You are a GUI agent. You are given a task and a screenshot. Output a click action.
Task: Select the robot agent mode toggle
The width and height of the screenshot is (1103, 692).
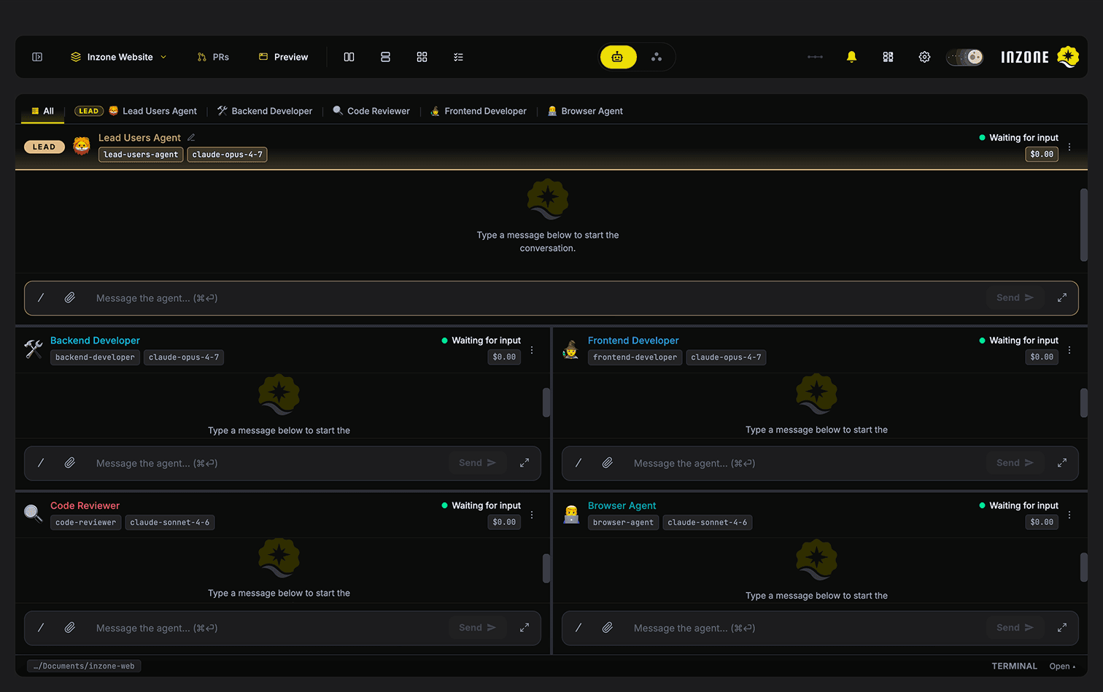618,57
